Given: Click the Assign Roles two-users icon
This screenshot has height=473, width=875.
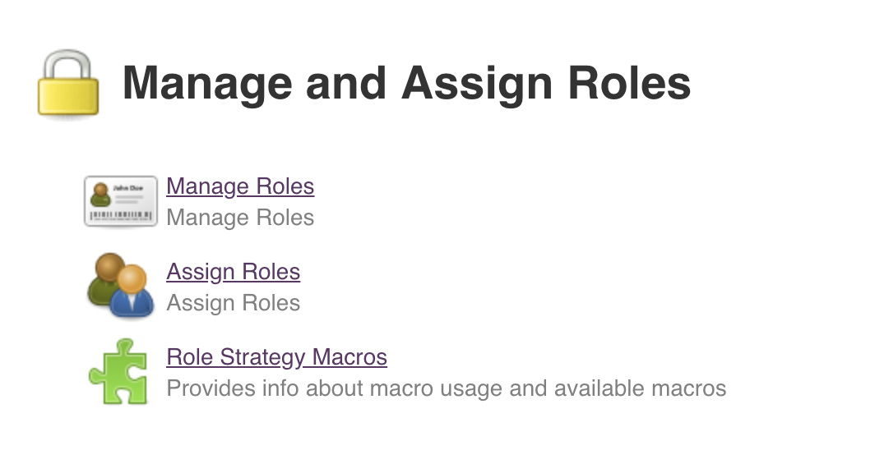Looking at the screenshot, I should 120,287.
